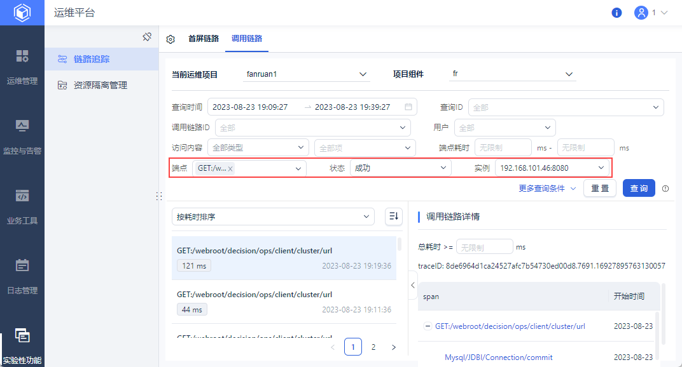Click the 开始时间 column header

(629, 297)
